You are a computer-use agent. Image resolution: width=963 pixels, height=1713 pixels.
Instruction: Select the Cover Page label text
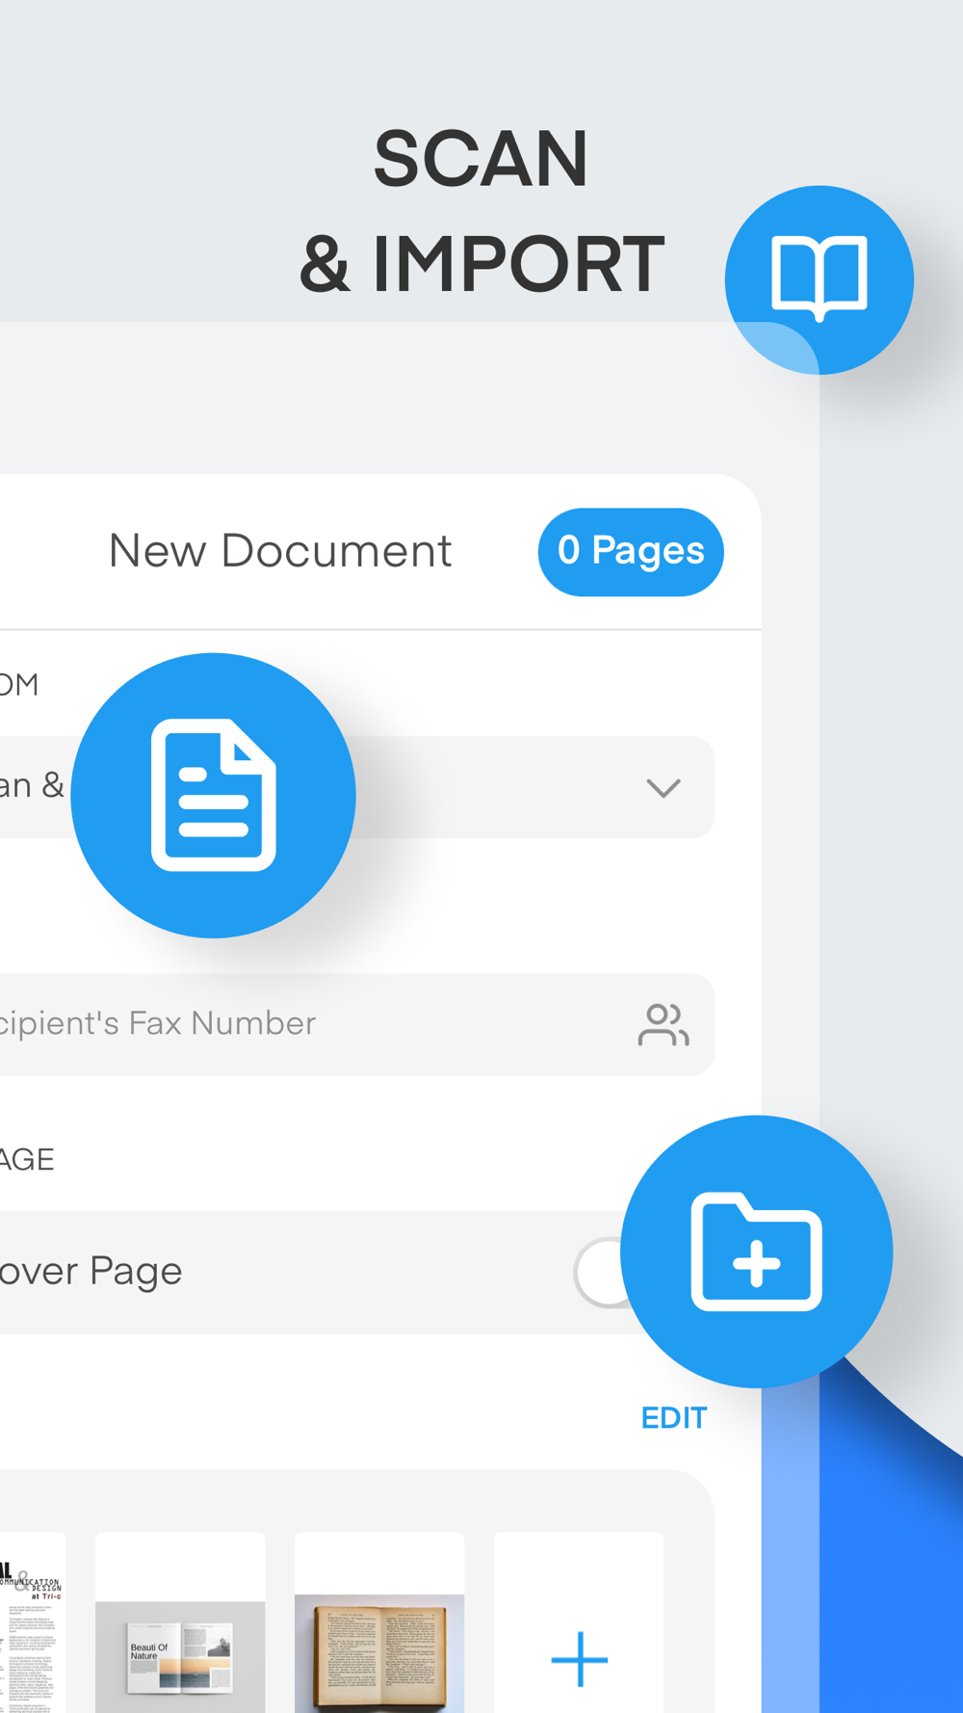pos(91,1272)
